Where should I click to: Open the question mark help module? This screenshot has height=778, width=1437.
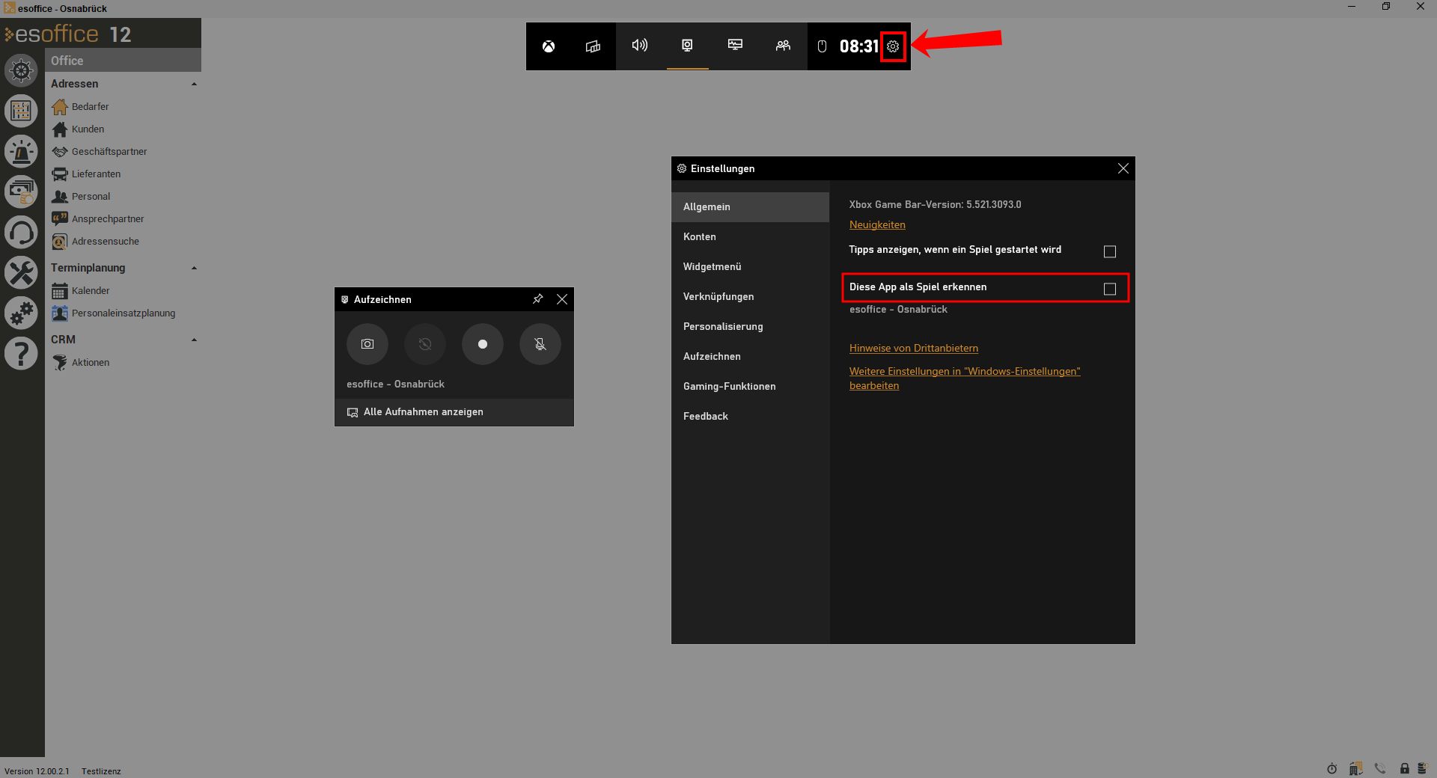tap(21, 354)
